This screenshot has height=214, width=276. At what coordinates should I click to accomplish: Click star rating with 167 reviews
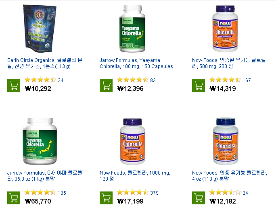tap(225, 80)
